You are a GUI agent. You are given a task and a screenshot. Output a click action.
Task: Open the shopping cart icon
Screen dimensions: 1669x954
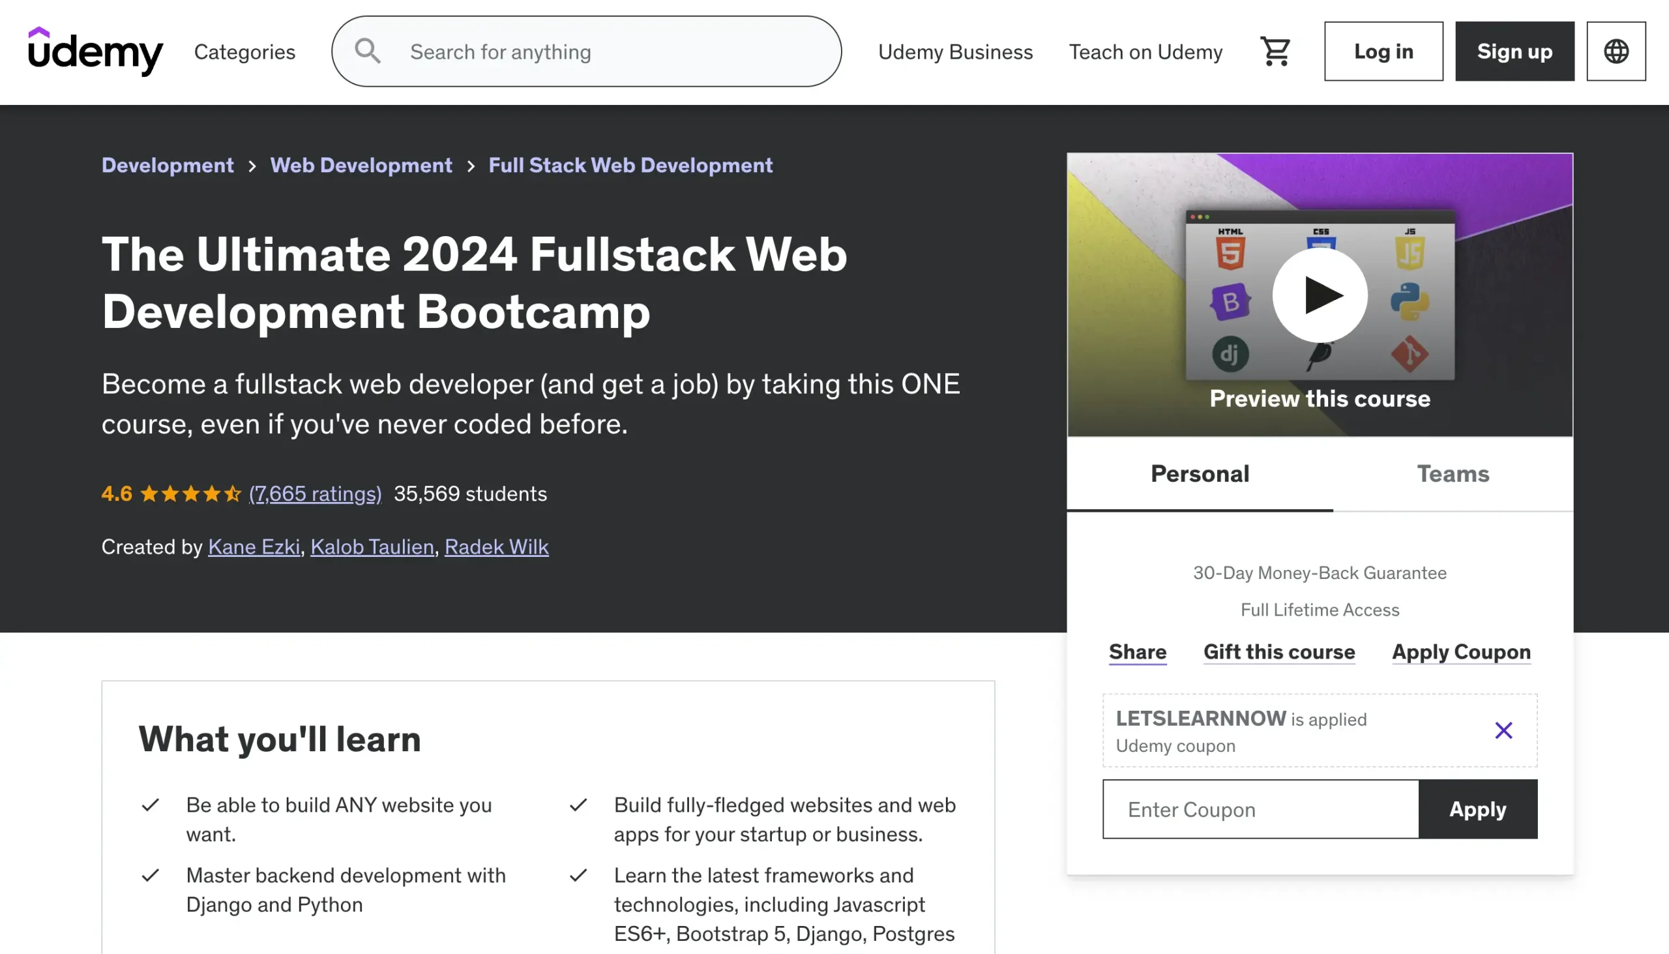click(1275, 51)
